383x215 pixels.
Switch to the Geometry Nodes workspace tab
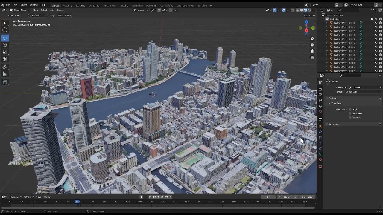(x=185, y=5)
